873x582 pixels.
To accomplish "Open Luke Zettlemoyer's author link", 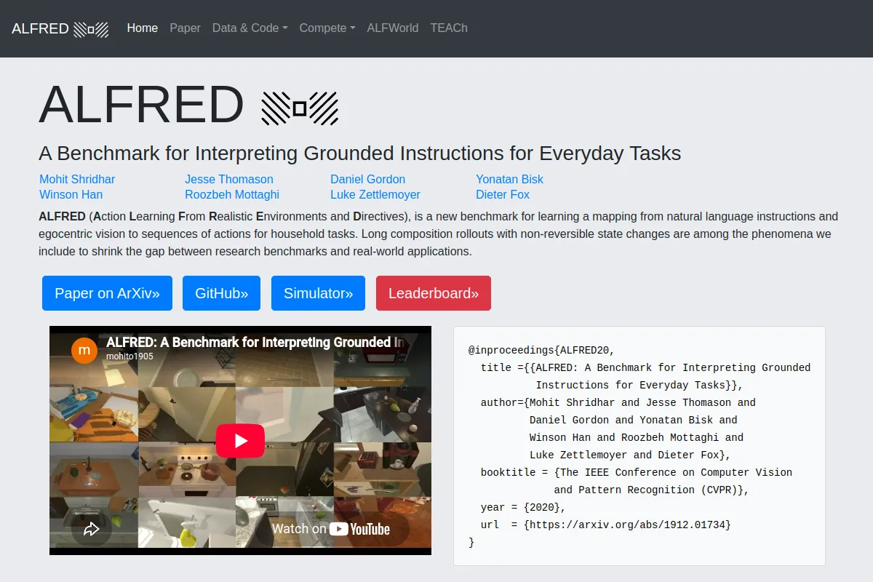I will coord(375,194).
